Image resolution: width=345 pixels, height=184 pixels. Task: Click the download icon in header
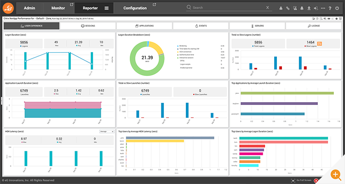pos(309,8)
